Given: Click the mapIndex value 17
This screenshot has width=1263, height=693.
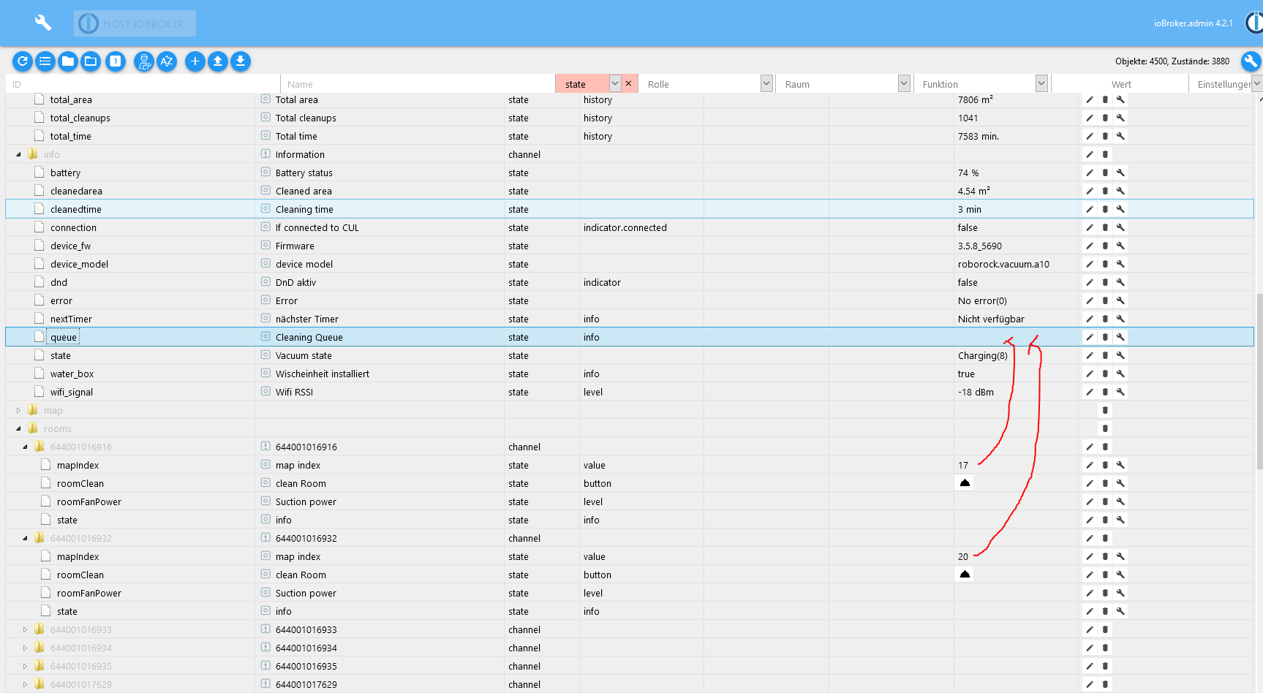Looking at the screenshot, I should coord(962,465).
